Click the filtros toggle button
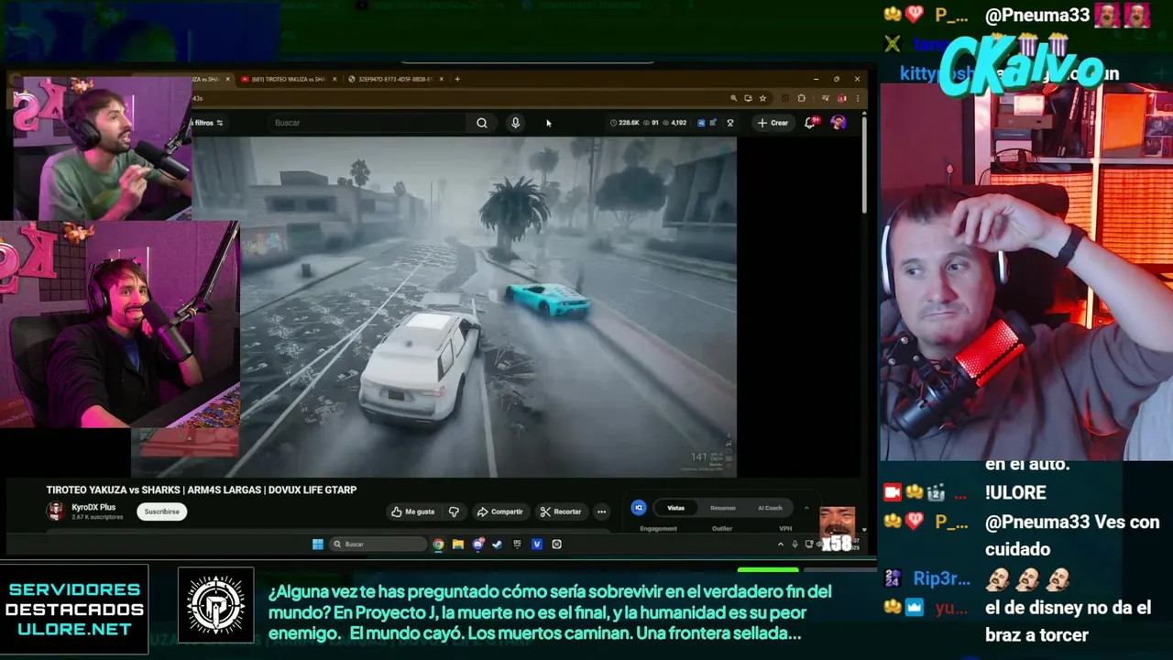 point(208,123)
